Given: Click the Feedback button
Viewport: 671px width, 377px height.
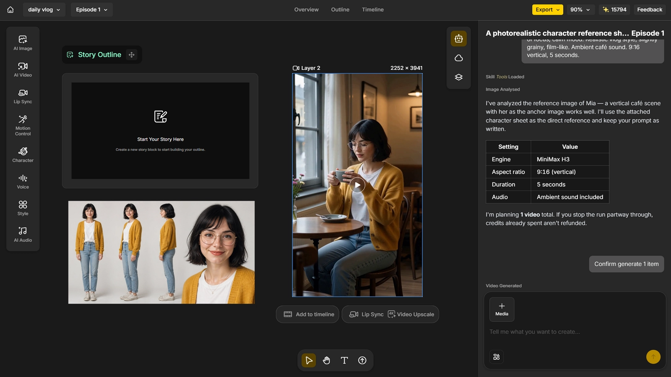Looking at the screenshot, I should pyautogui.click(x=650, y=10).
